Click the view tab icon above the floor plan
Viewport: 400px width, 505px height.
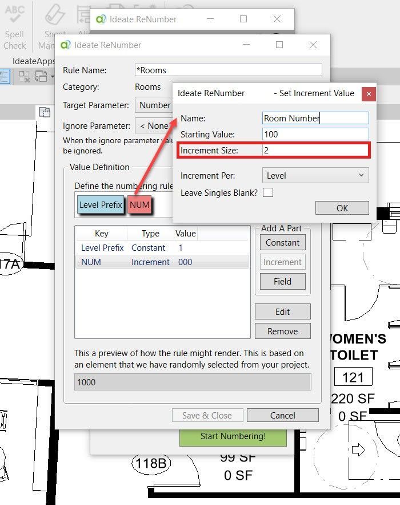(45, 112)
